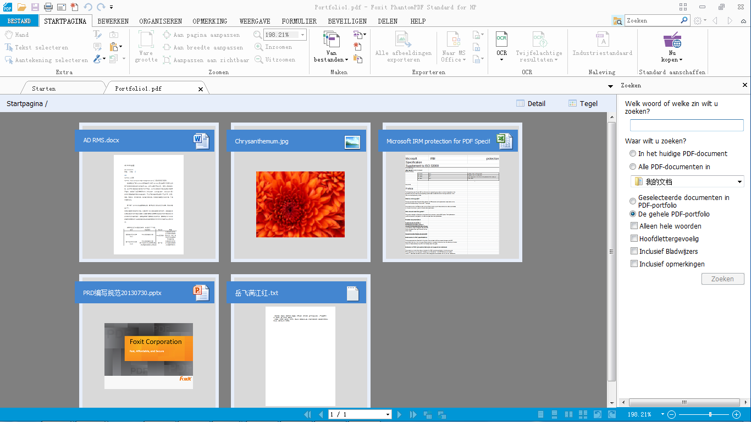Enable Hoofdlettergevoelig checkbox
The width and height of the screenshot is (751, 422).
pyautogui.click(x=634, y=239)
